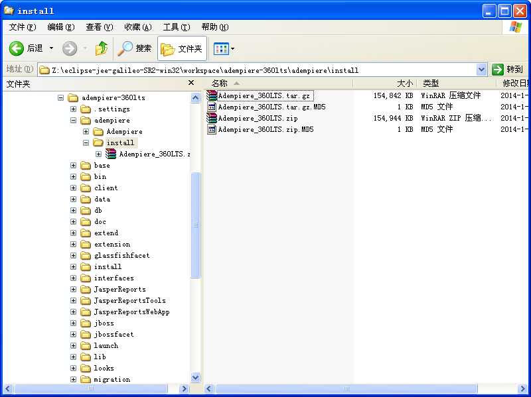Select the JasperReportsTools folder icon
Screen dimensions: 531x397
point(86,301)
